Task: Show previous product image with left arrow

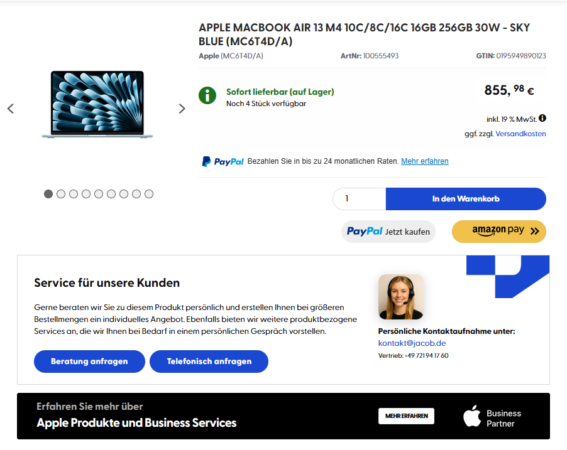Action: point(11,109)
